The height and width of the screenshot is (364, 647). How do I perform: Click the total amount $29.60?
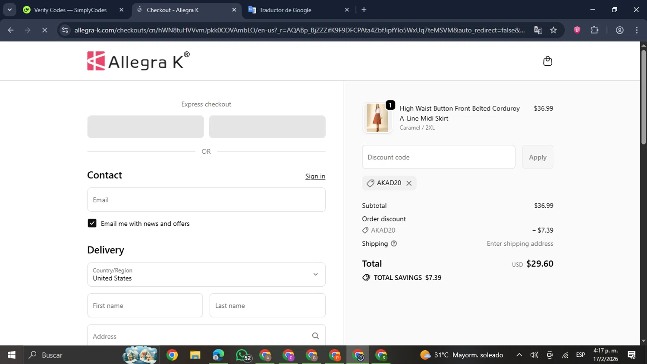(540, 264)
